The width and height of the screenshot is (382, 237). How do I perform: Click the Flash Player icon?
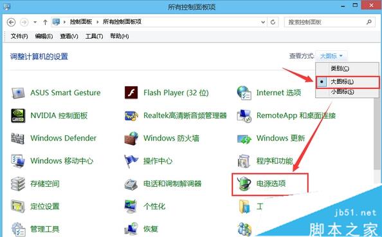click(x=131, y=93)
